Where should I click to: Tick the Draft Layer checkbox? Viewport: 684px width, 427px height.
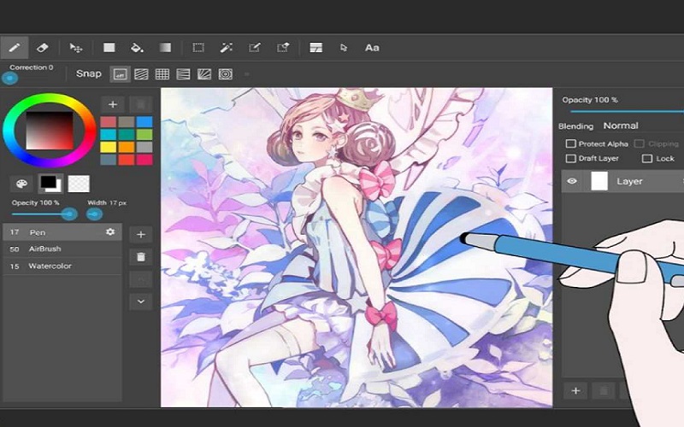coord(571,159)
